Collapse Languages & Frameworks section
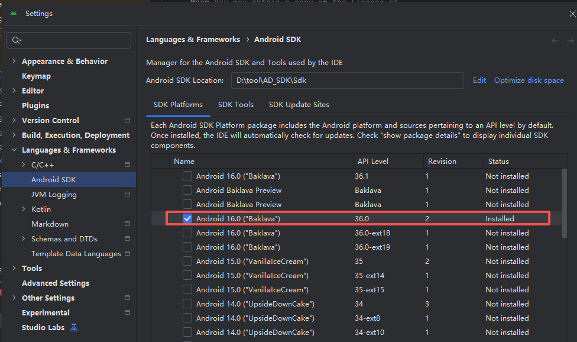This screenshot has height=342, width=577. pos(14,150)
